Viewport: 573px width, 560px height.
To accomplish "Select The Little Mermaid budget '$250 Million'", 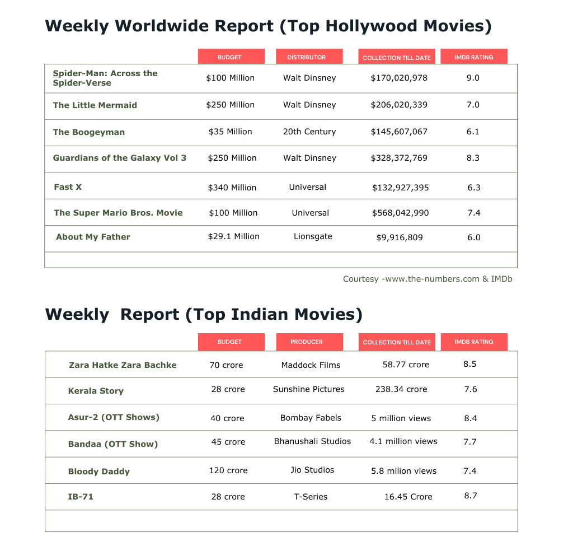I will [230, 105].
